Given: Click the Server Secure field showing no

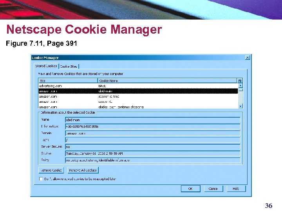Looking at the screenshot, I should (x=152, y=147).
